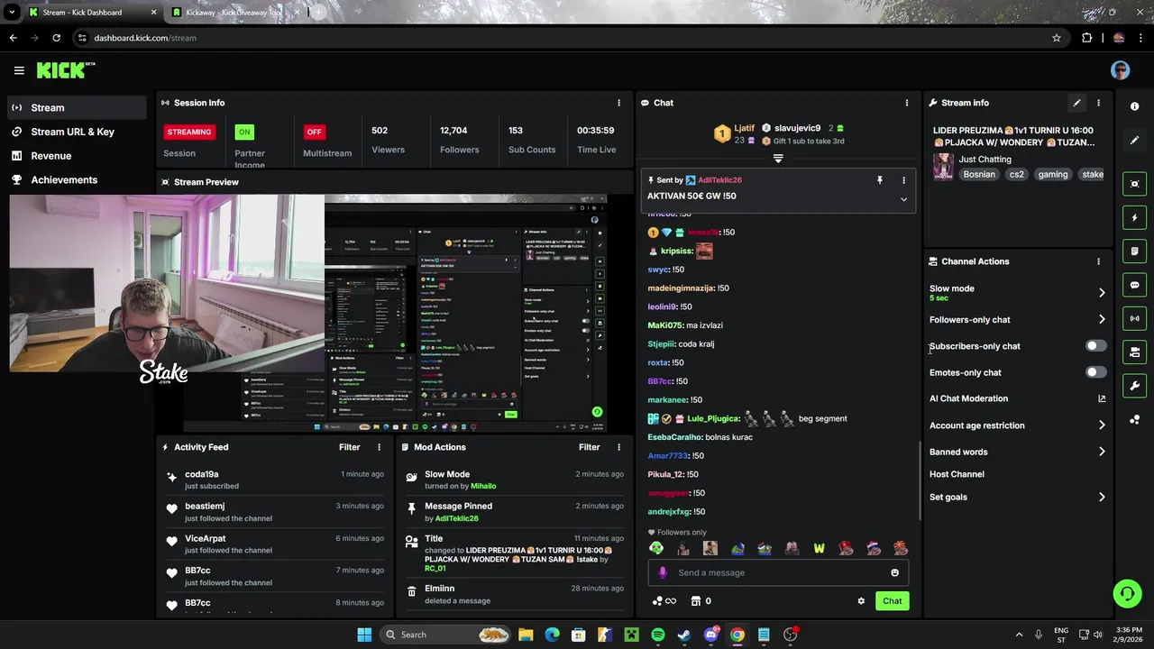This screenshot has height=649, width=1154.
Task: Click the dots cluster icon in right sidebar
Action: coord(1134,419)
